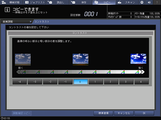Set contrast value to -1
This screenshot has height=120, width=161.
click(x=65, y=82)
